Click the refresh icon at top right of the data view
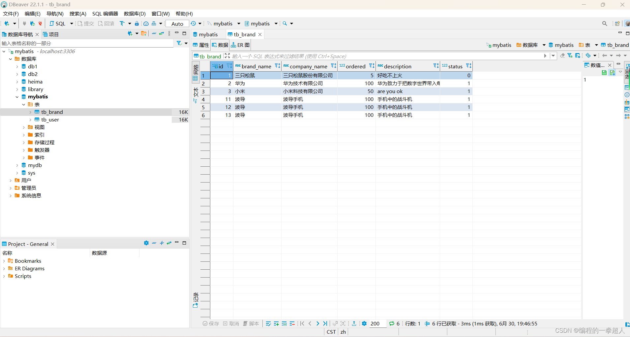Screen dimensions: 630x337 pyautogui.click(x=588, y=55)
